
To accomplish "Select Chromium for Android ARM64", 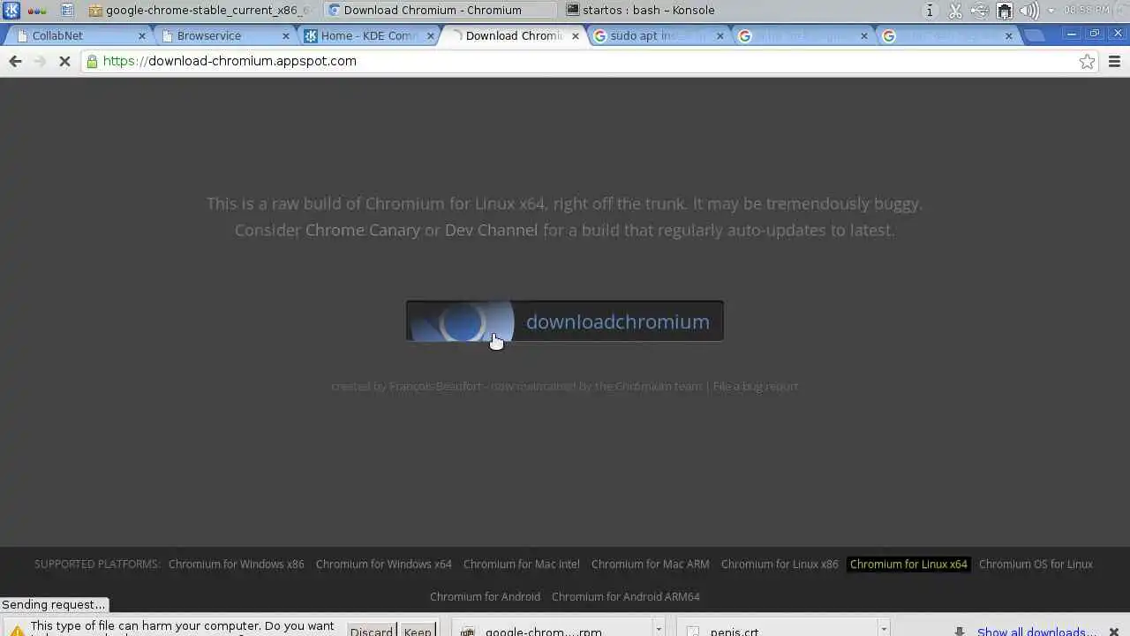I will (x=626, y=596).
